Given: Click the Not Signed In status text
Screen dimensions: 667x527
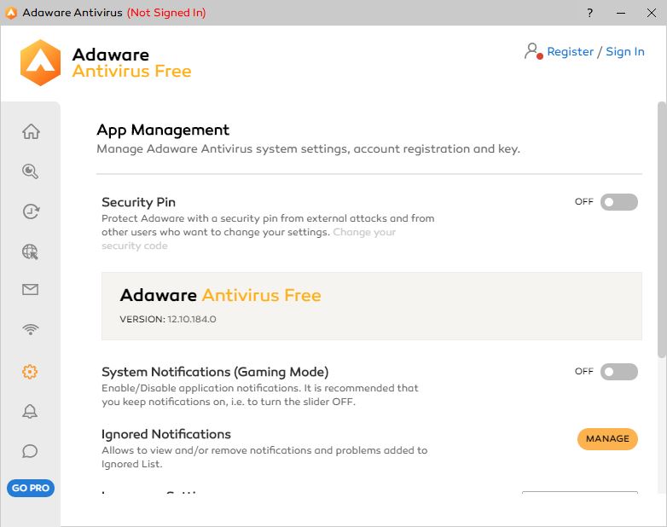Looking at the screenshot, I should click(x=166, y=13).
